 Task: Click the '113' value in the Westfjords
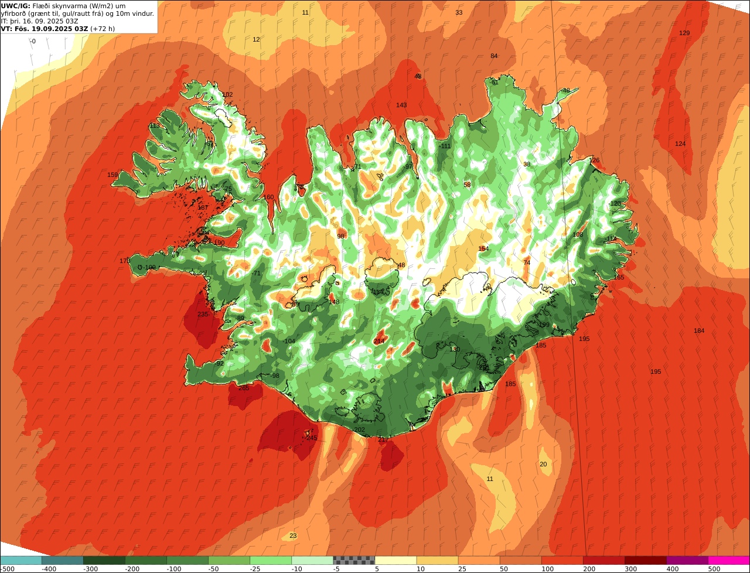pos(155,126)
